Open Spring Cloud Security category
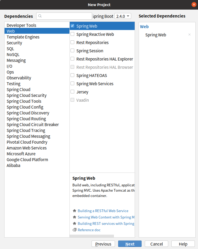The height and width of the screenshot is (249, 198). [x=37, y=95]
